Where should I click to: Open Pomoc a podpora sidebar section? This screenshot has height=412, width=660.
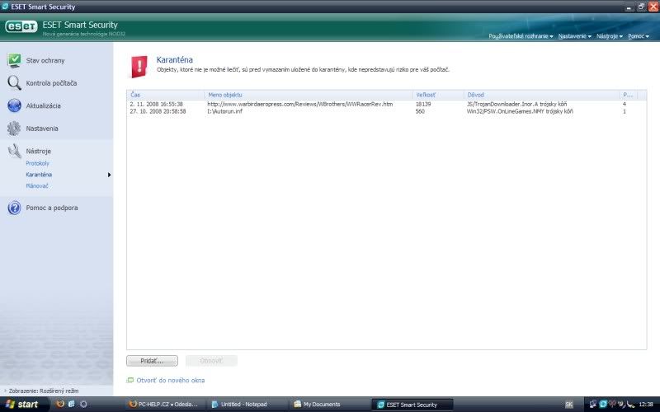pyautogui.click(x=52, y=208)
